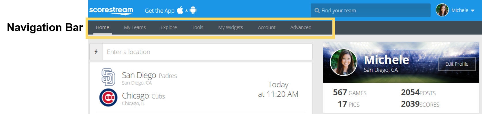Click Michele's small avatar in header
The image size is (482, 114).
tap(442, 10)
